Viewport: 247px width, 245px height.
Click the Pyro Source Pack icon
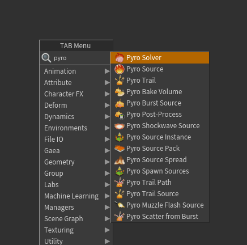coord(120,149)
